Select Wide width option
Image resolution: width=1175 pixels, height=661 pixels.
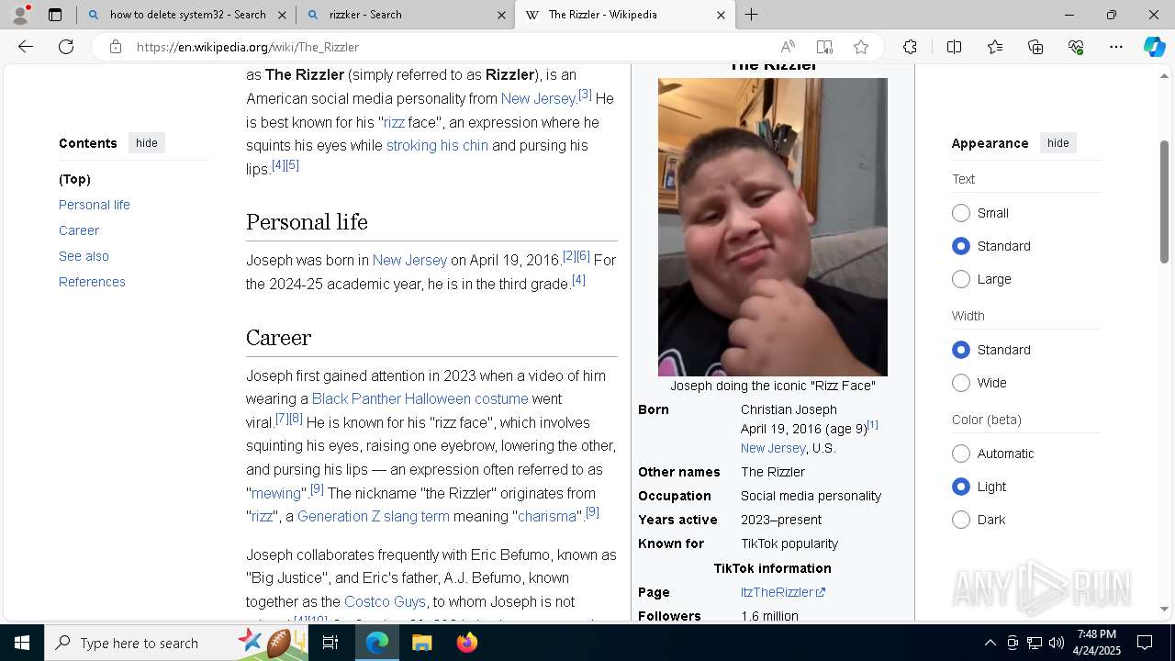click(x=961, y=383)
